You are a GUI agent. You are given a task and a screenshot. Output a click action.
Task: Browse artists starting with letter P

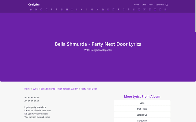108,9
